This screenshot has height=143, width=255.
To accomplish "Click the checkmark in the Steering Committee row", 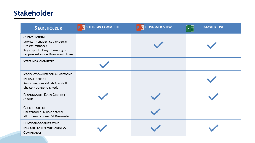I will pos(104,65).
